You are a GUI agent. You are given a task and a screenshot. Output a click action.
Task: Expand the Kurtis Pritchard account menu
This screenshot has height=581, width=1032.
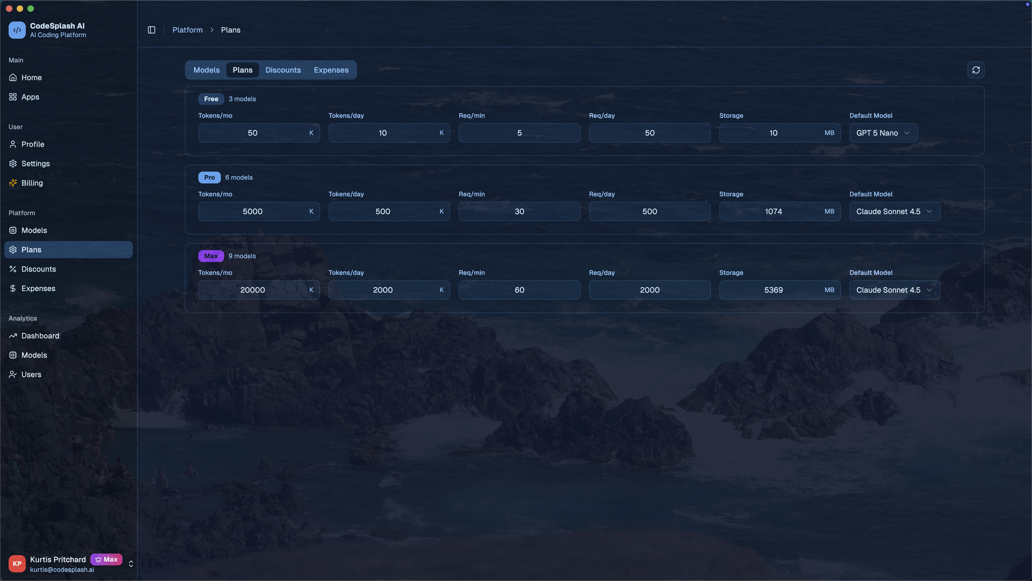(x=131, y=564)
